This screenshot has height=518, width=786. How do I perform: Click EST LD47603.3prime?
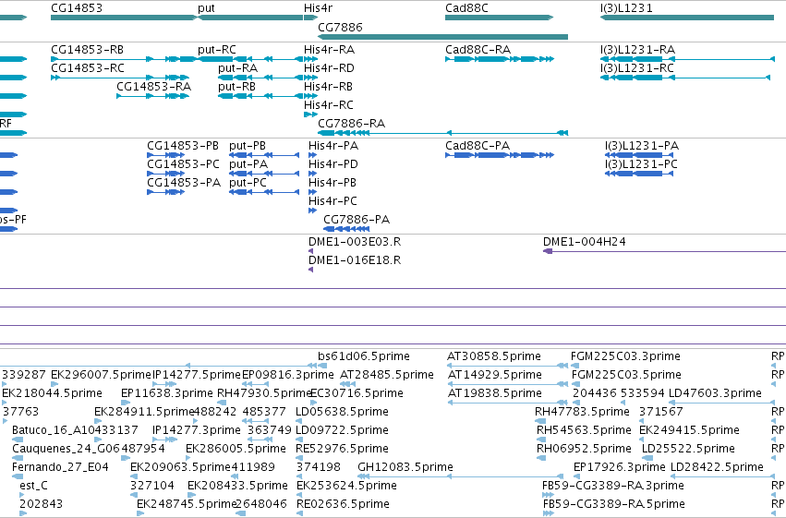tap(722, 403)
